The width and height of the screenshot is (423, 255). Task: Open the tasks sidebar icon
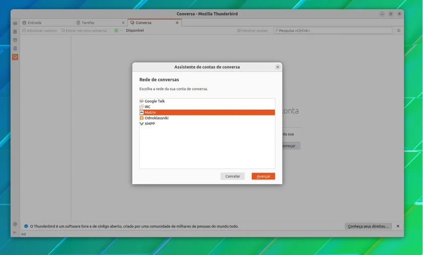(15, 48)
